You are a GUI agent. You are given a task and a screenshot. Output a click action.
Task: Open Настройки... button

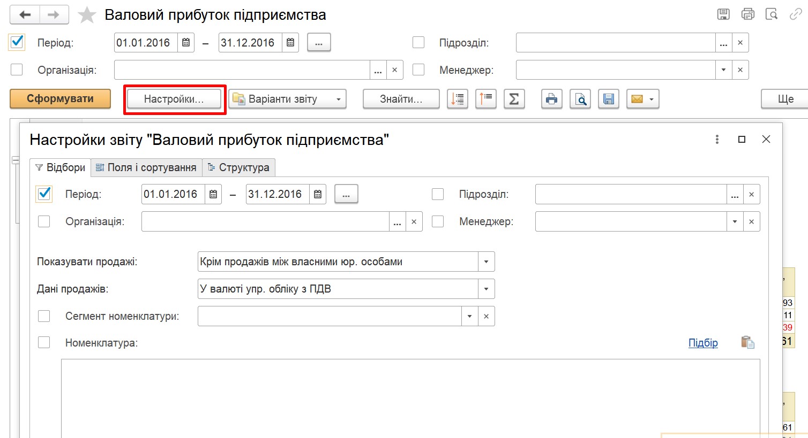(174, 99)
